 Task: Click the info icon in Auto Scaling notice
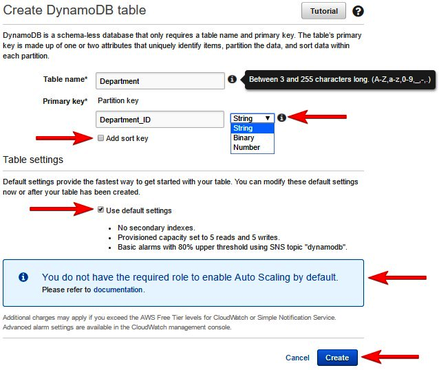(x=23, y=276)
